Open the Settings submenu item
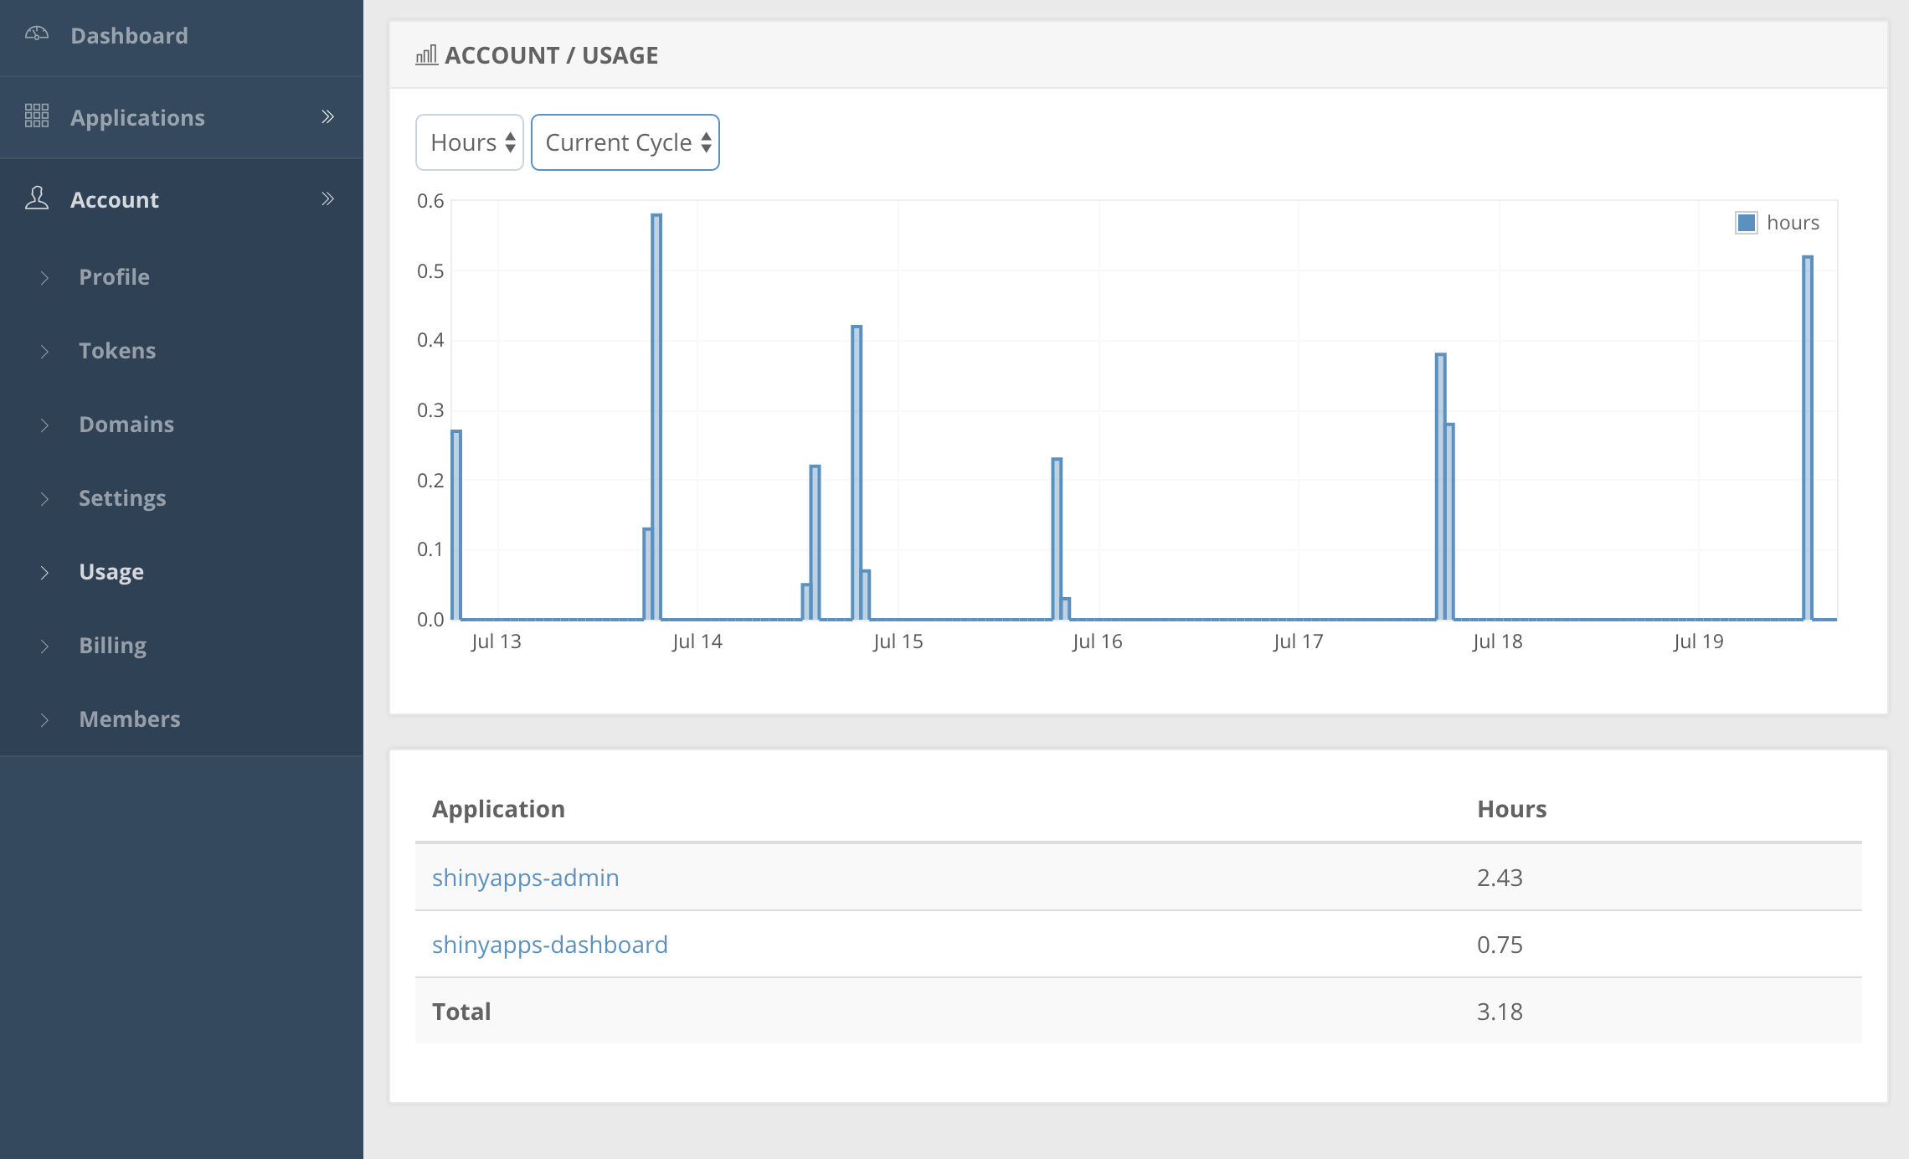The image size is (1909, 1159). tap(122, 498)
